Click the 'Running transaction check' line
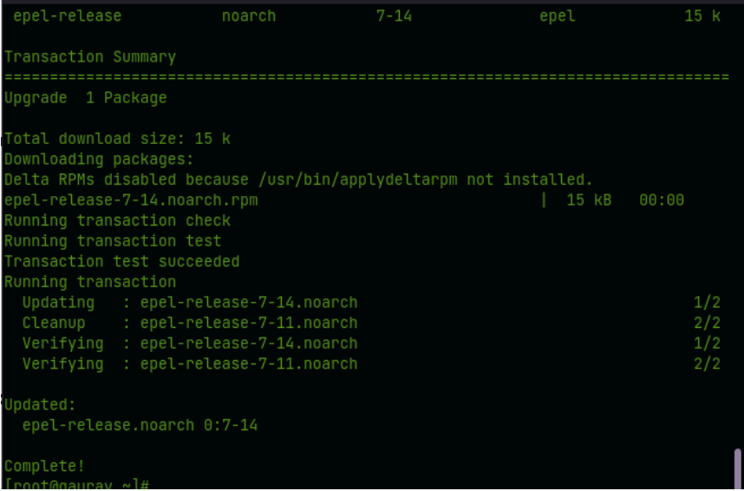The image size is (744, 491). pyautogui.click(x=117, y=221)
